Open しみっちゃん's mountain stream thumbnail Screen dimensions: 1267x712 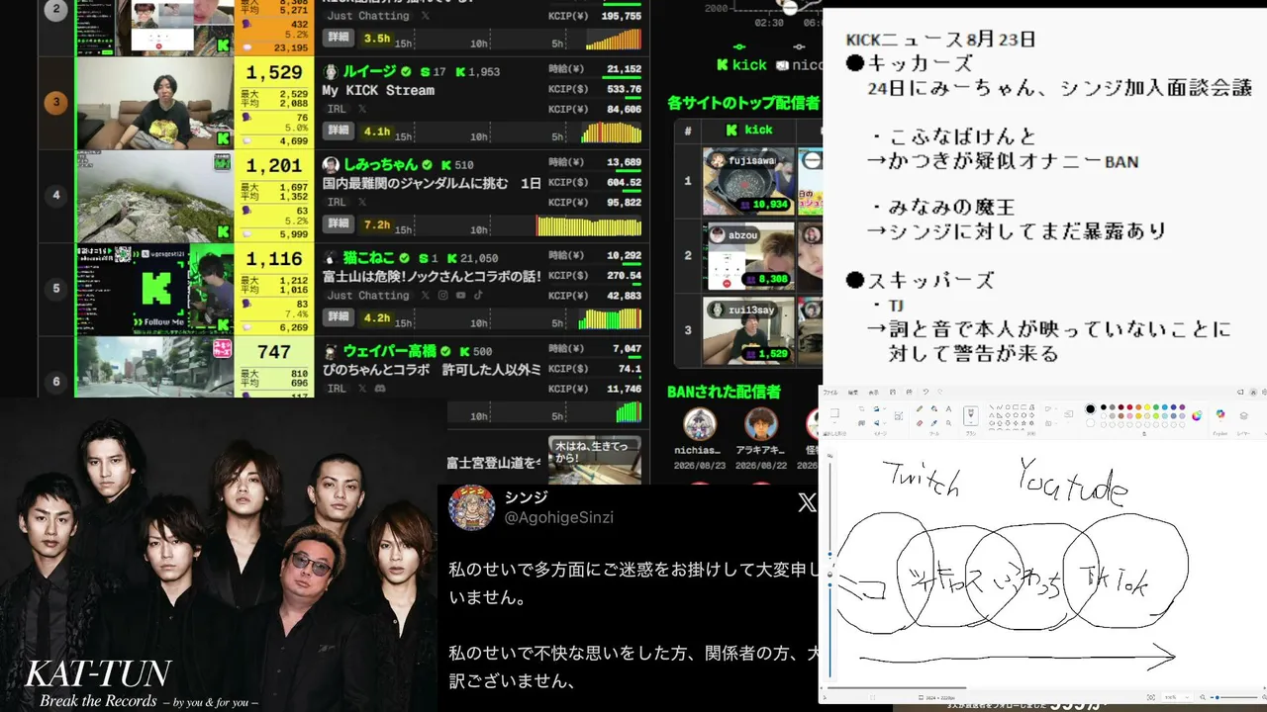click(154, 197)
